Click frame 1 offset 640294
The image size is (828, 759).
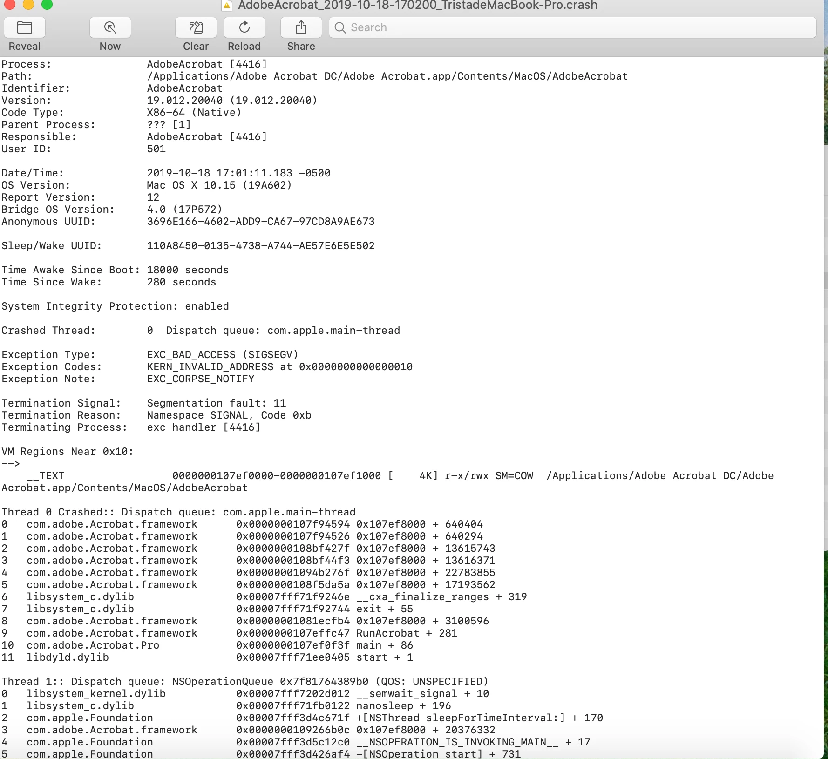(x=464, y=536)
